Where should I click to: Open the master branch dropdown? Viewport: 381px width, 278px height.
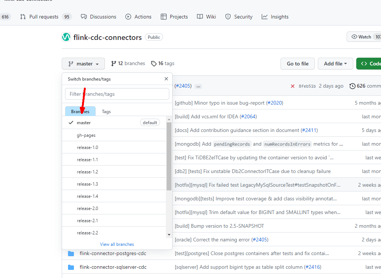(x=84, y=64)
